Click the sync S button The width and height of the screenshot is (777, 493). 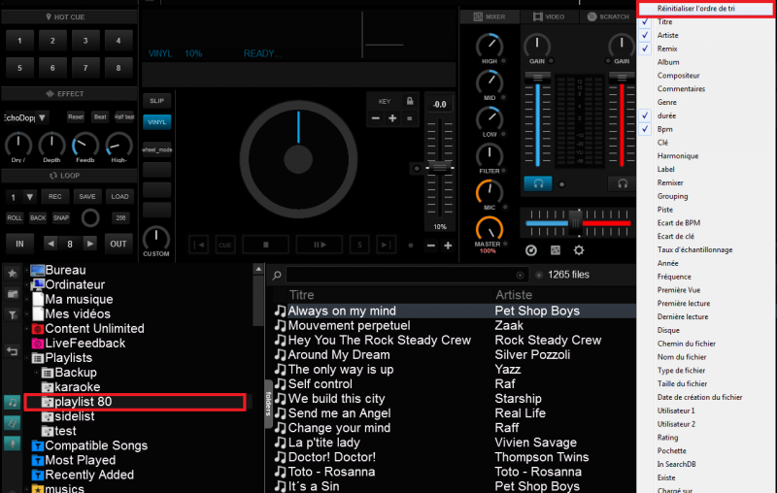point(359,245)
